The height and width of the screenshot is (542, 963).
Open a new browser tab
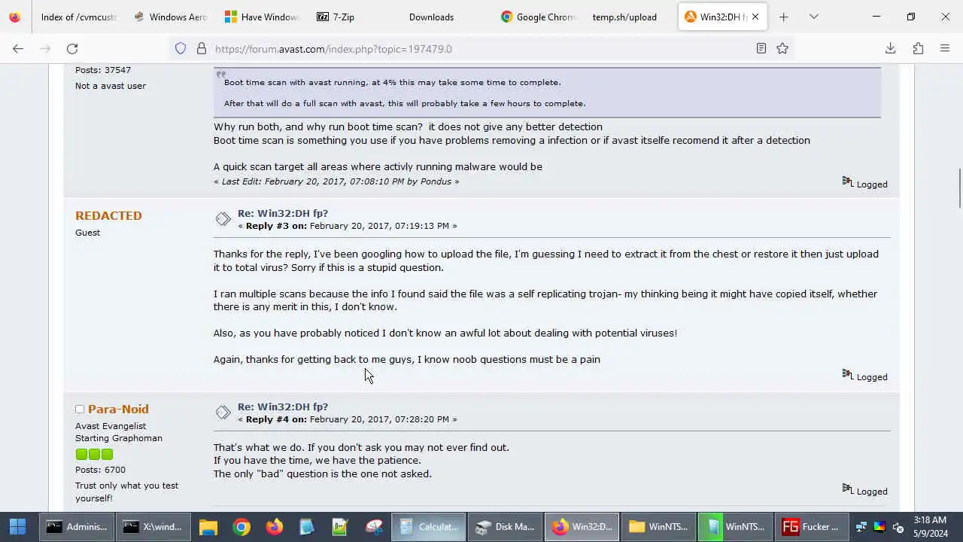783,17
